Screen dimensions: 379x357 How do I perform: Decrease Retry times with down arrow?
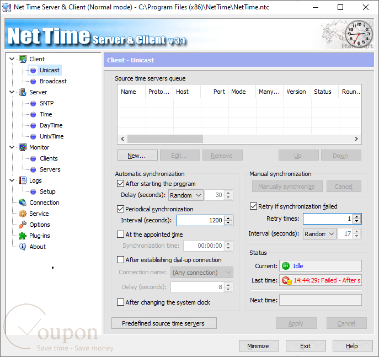click(x=357, y=221)
